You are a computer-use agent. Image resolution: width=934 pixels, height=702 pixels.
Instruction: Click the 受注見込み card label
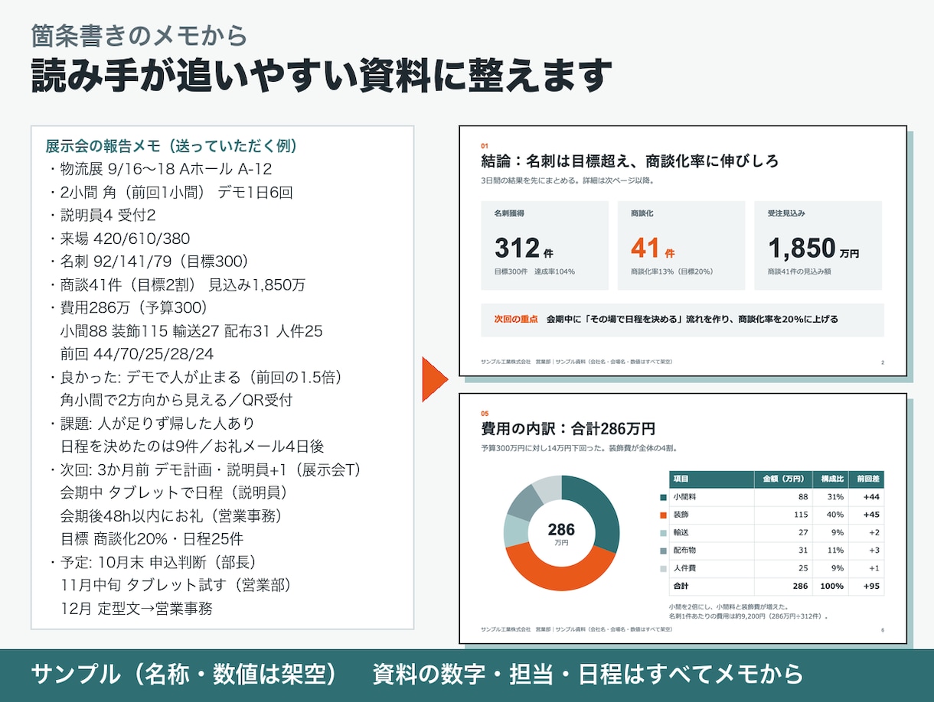tap(786, 214)
